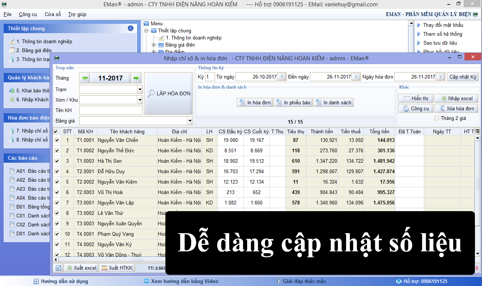
Task: Open the Xóm / Khu dropdown
Action: pos(140,100)
